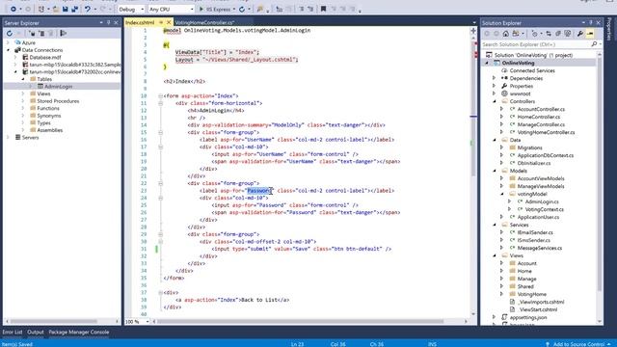Screen dimensions: 617x347
Task: Toggle Show All Files in Solution Explorer
Action: (568, 34)
